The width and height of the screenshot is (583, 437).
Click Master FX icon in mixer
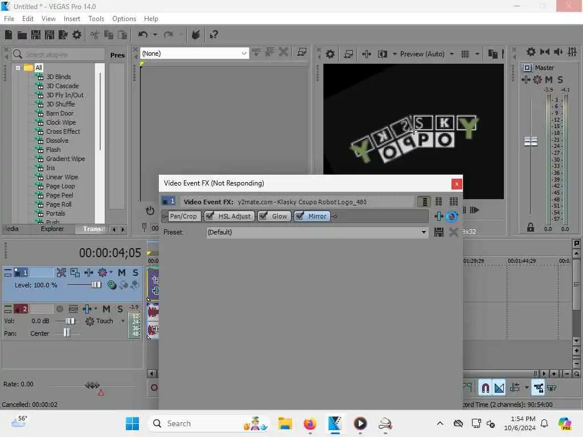(x=525, y=80)
